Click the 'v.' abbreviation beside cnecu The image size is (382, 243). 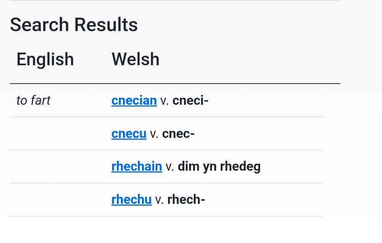[154, 134]
